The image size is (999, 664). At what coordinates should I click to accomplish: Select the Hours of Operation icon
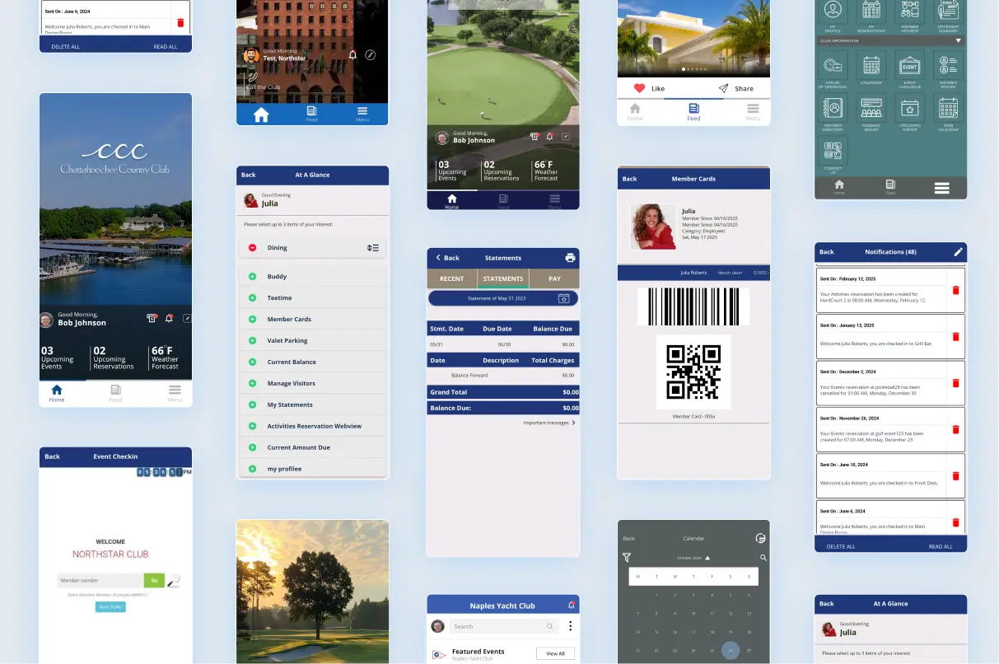[x=833, y=66]
